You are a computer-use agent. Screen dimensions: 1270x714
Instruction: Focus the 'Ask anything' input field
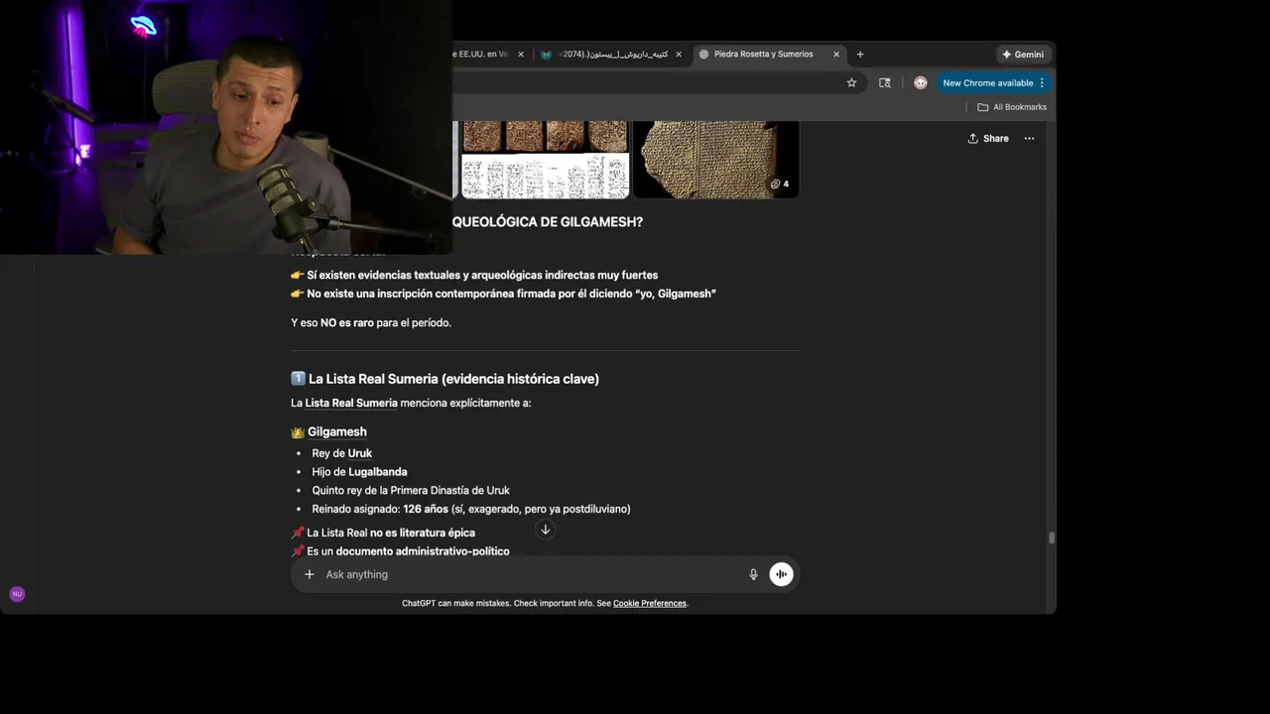coord(531,574)
